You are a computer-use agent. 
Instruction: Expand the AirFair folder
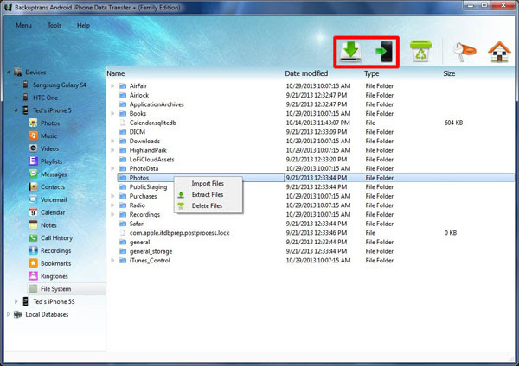click(x=112, y=85)
